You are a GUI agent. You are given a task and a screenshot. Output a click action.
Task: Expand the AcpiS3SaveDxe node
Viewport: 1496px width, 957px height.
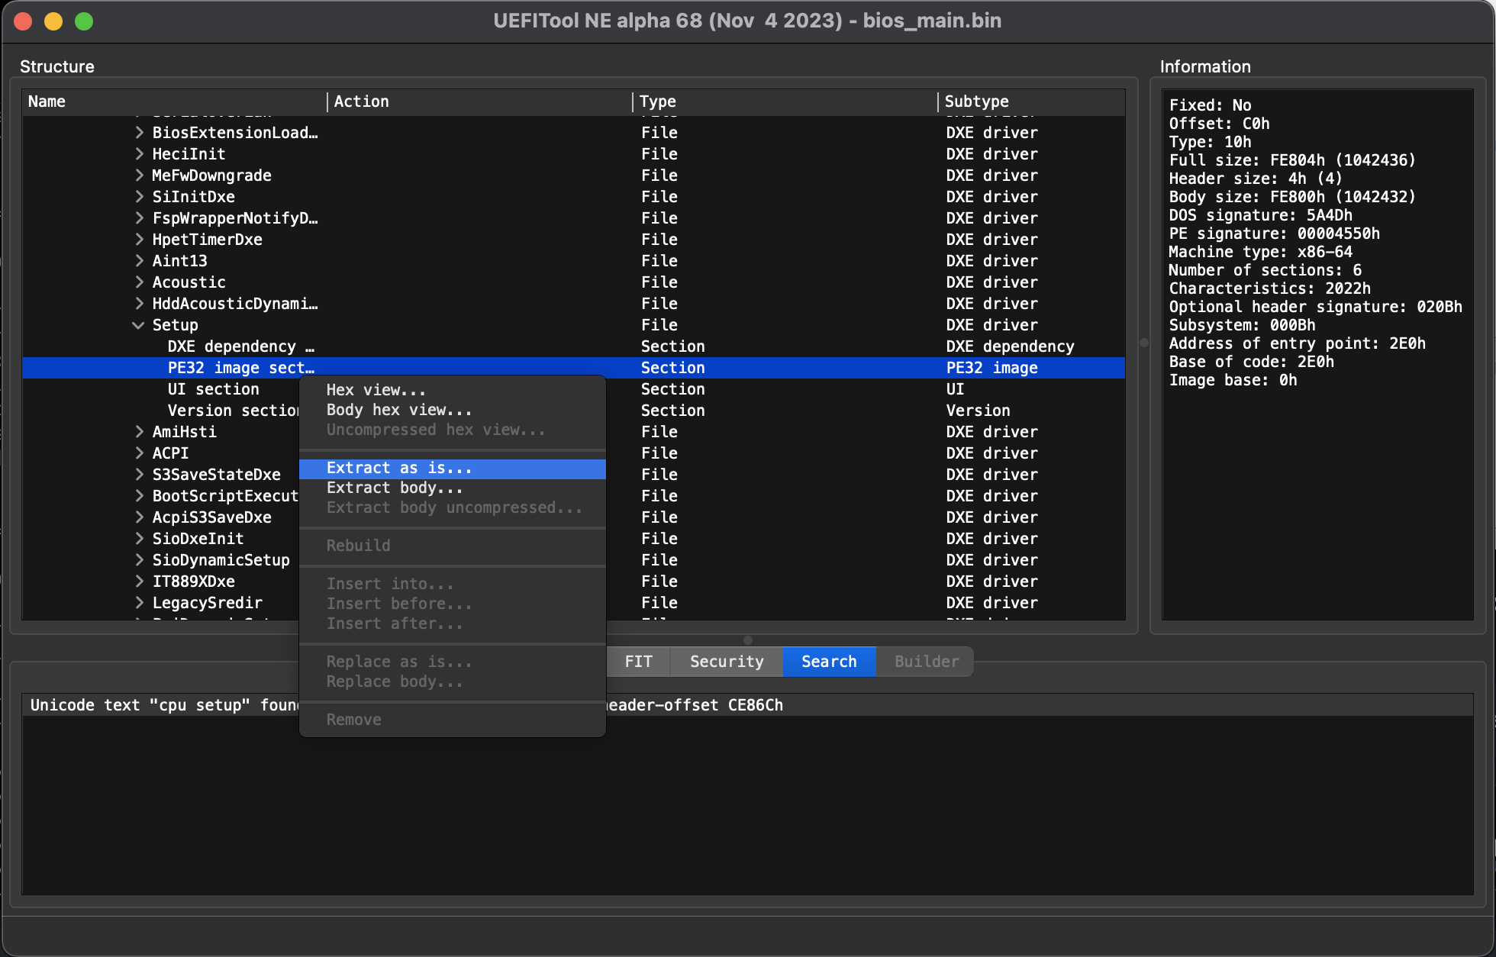click(x=139, y=517)
